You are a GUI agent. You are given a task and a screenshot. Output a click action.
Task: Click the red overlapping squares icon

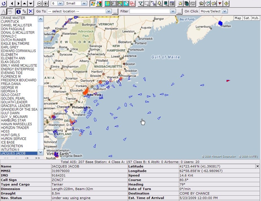coord(132,3)
